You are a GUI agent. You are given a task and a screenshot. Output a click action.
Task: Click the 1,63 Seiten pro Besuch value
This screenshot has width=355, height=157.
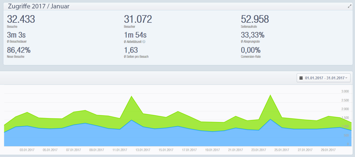131,50
